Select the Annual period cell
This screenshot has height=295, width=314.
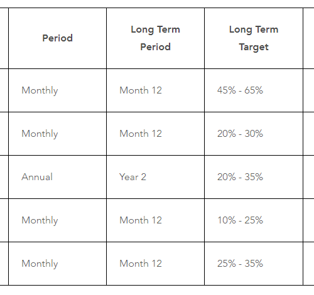coord(57,177)
